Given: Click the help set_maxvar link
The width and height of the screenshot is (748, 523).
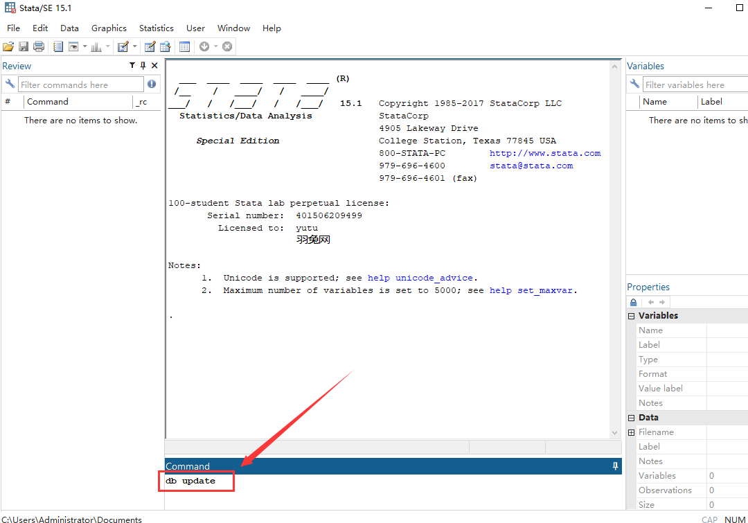Looking at the screenshot, I should coord(531,290).
